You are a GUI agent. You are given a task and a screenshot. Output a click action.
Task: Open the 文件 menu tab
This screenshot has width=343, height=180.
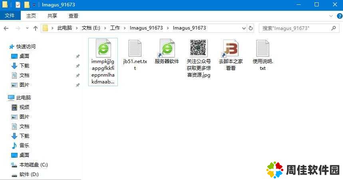pyautogui.click(x=10, y=16)
